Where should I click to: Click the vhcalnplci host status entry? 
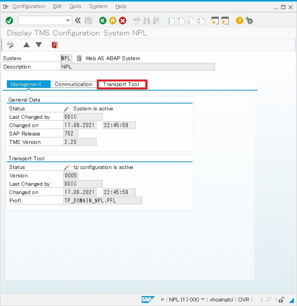(221, 300)
